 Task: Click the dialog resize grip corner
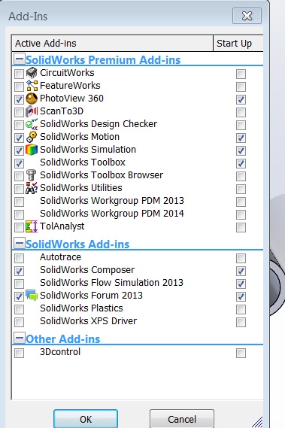pos(257,422)
